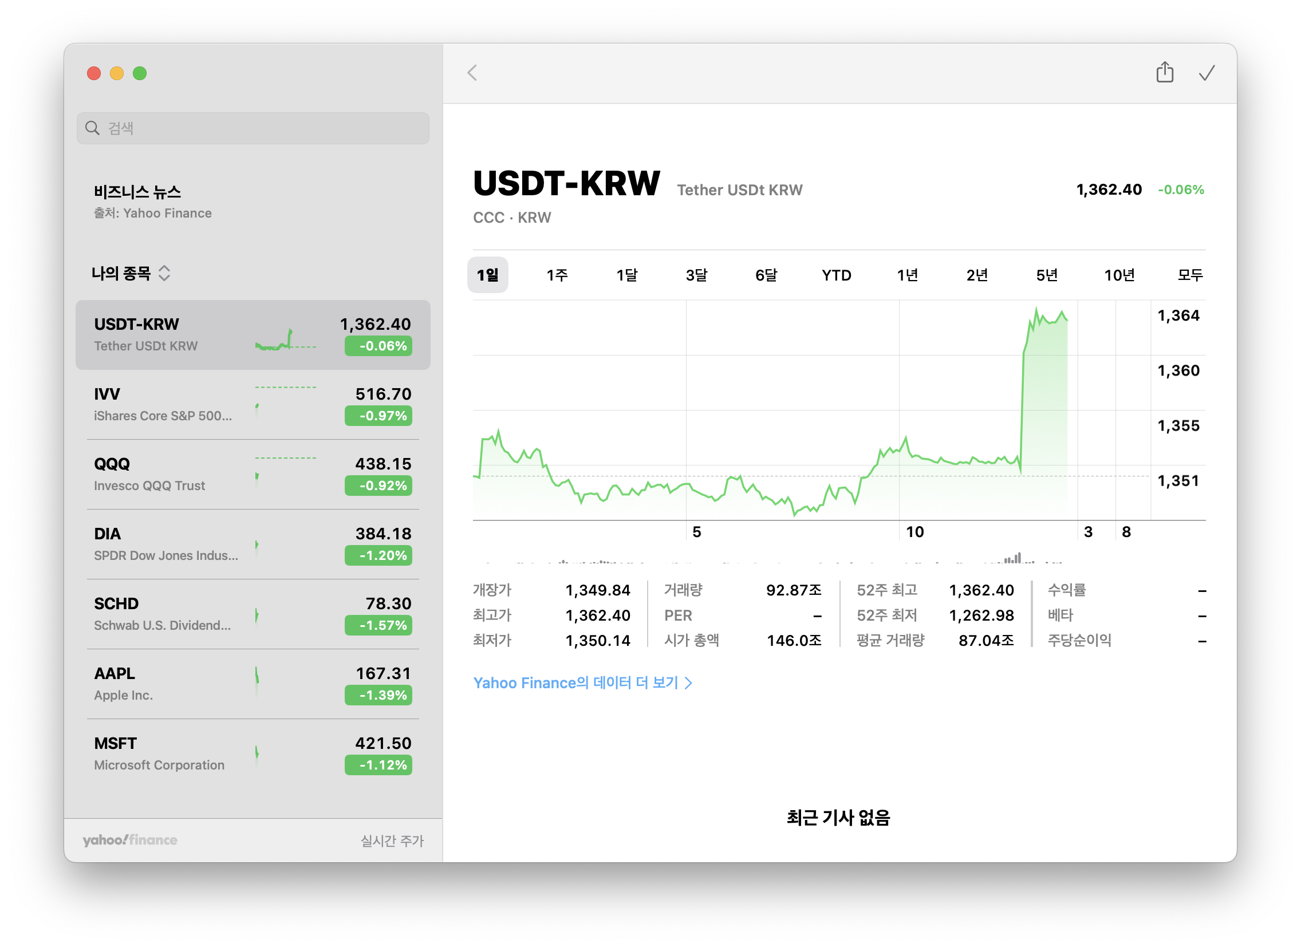
Task: Switch chart range to 1주
Action: coord(557,275)
